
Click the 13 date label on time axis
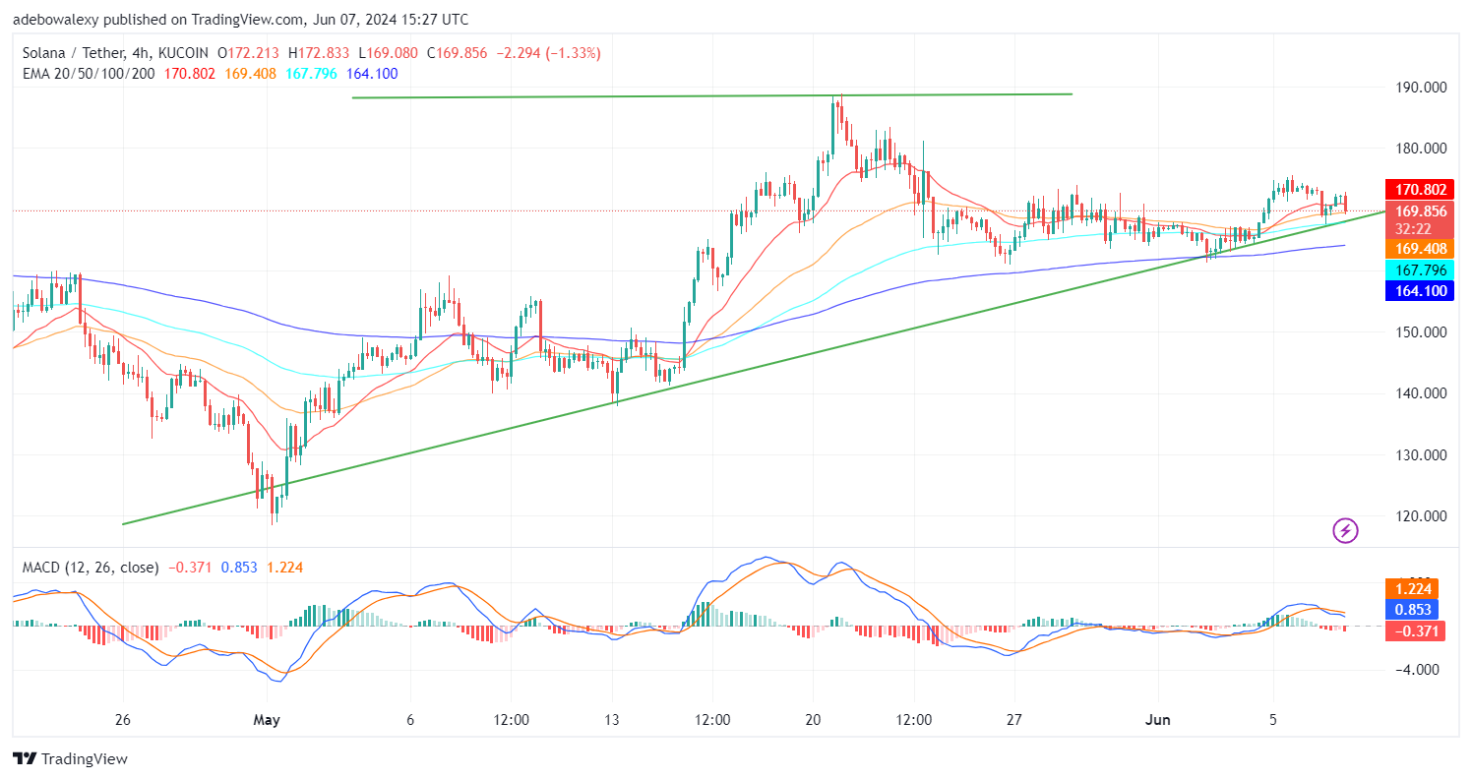click(x=611, y=720)
